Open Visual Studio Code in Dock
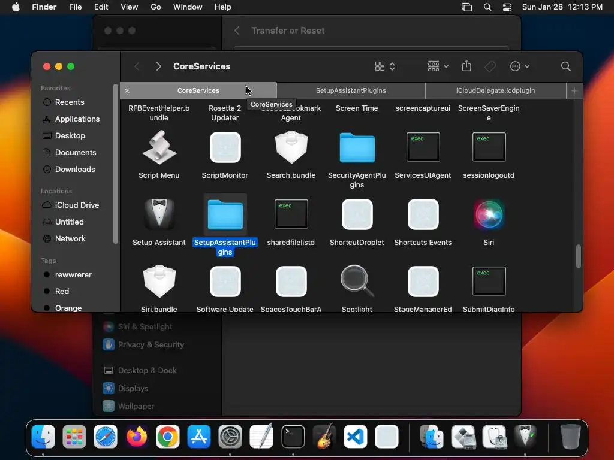The height and width of the screenshot is (460, 614). click(x=355, y=437)
